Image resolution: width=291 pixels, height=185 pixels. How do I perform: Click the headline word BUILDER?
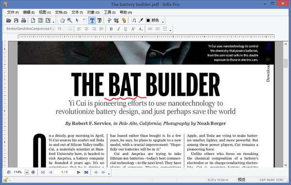click(x=183, y=85)
